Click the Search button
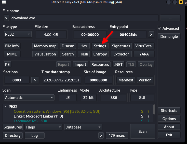 [68, 54]
